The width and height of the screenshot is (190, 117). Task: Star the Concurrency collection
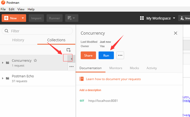(x=35, y=61)
